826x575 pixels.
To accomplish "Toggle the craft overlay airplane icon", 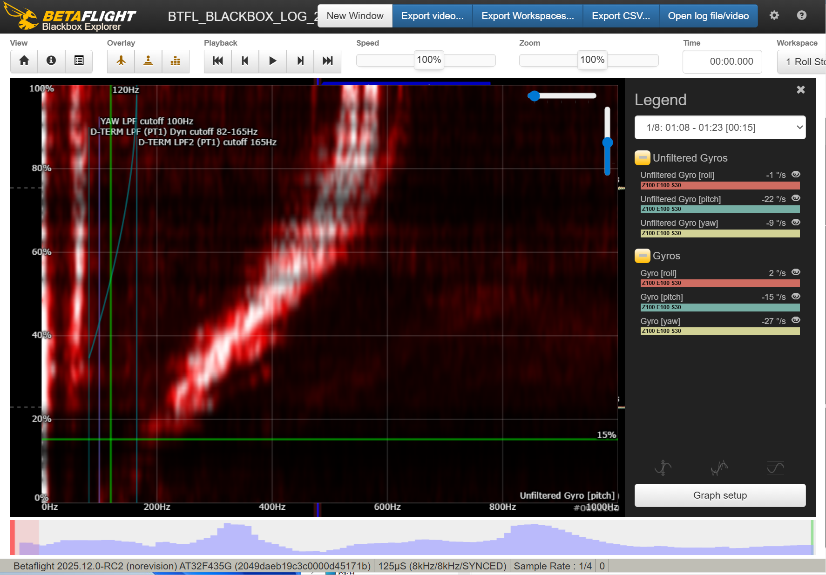I will coord(121,61).
